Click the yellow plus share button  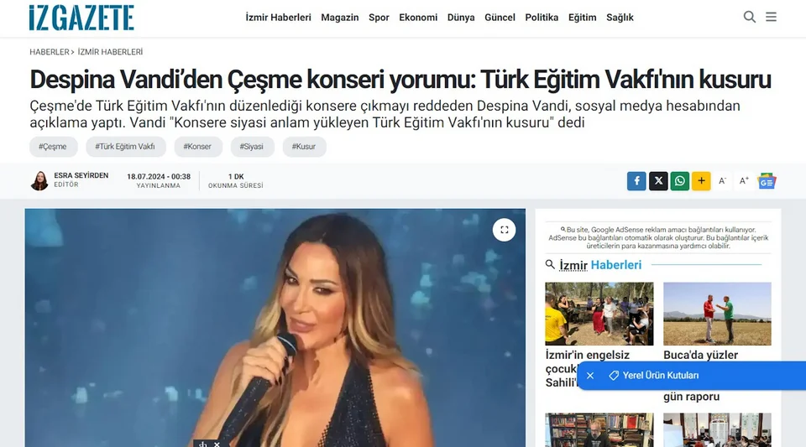701,181
